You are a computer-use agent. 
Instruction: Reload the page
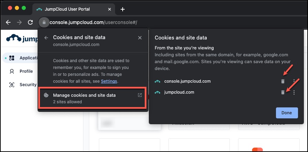[30, 22]
